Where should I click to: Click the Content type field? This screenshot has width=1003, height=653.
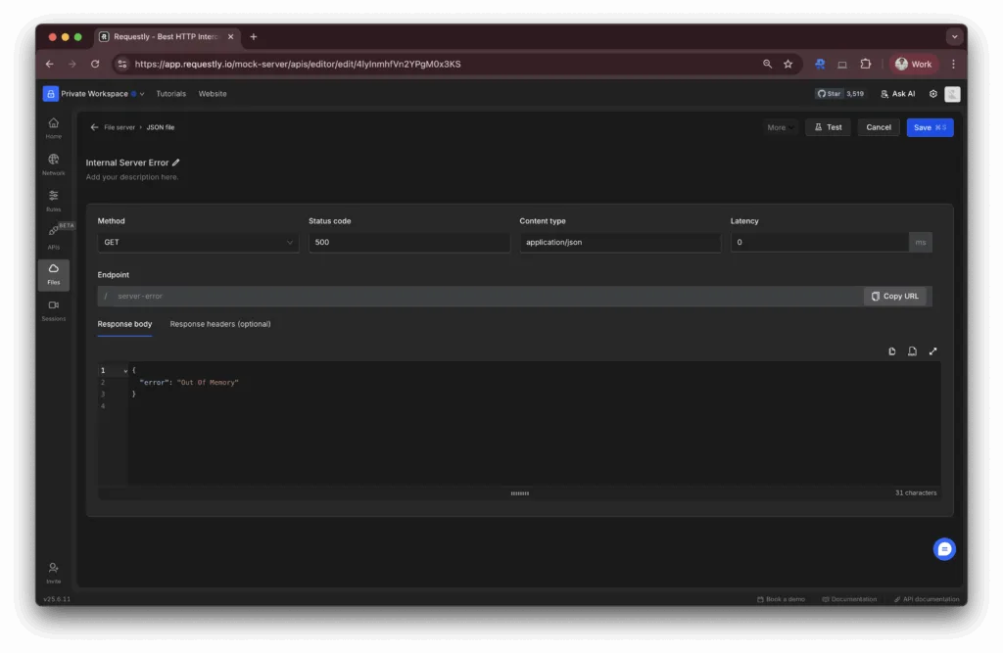pyautogui.click(x=620, y=243)
